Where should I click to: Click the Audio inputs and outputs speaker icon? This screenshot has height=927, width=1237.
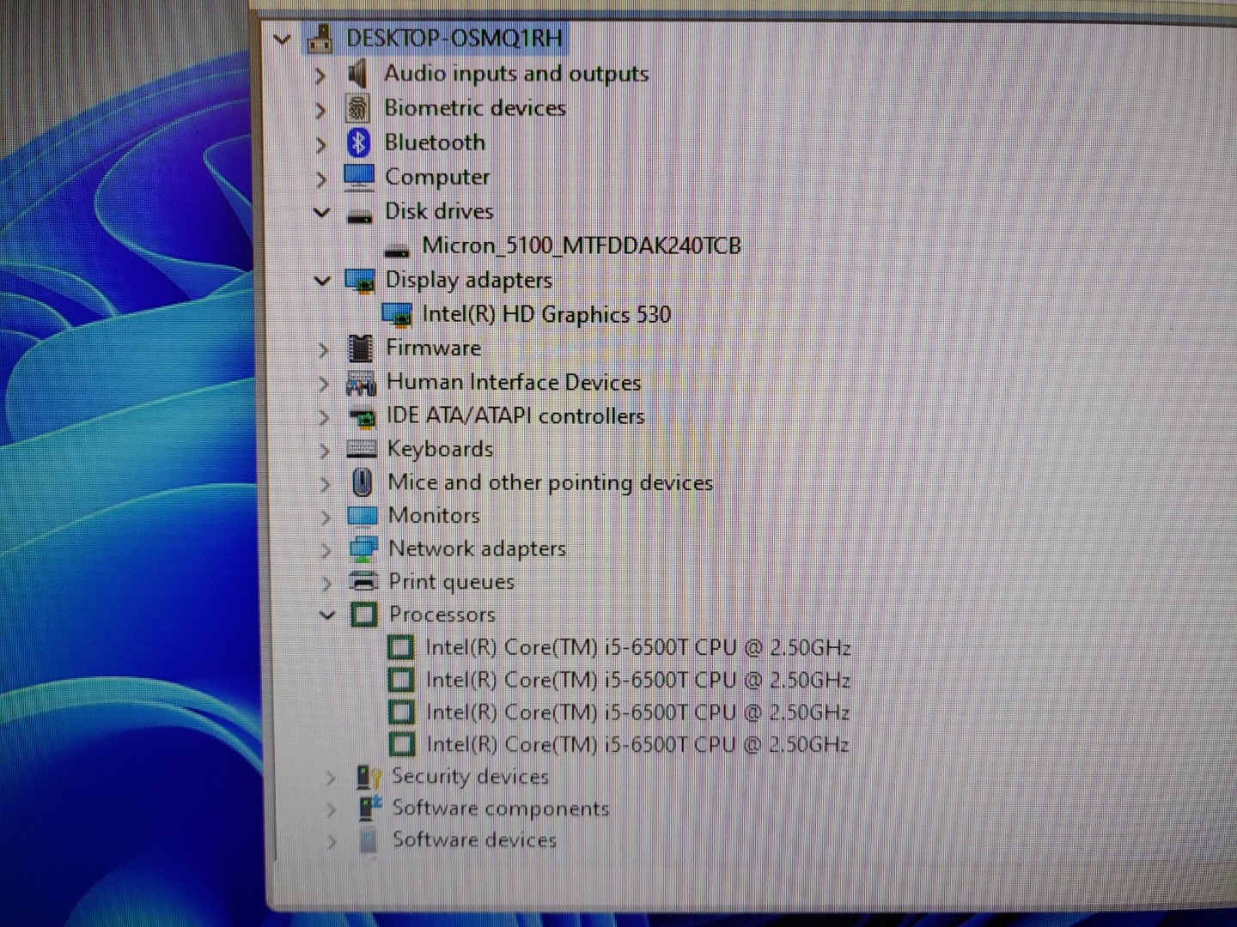(x=358, y=74)
